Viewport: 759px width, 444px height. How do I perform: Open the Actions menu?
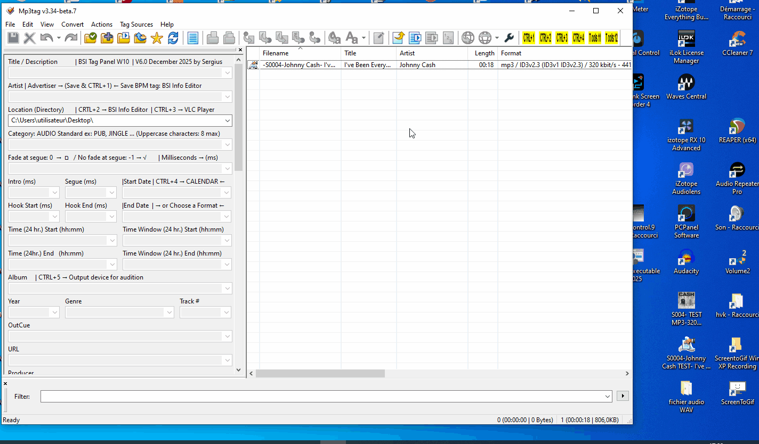click(102, 24)
